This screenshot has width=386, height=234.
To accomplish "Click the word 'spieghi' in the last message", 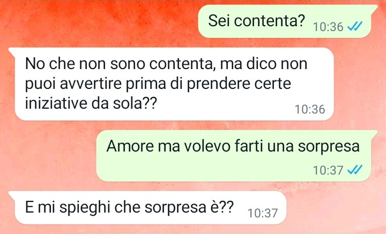I will (x=85, y=208).
